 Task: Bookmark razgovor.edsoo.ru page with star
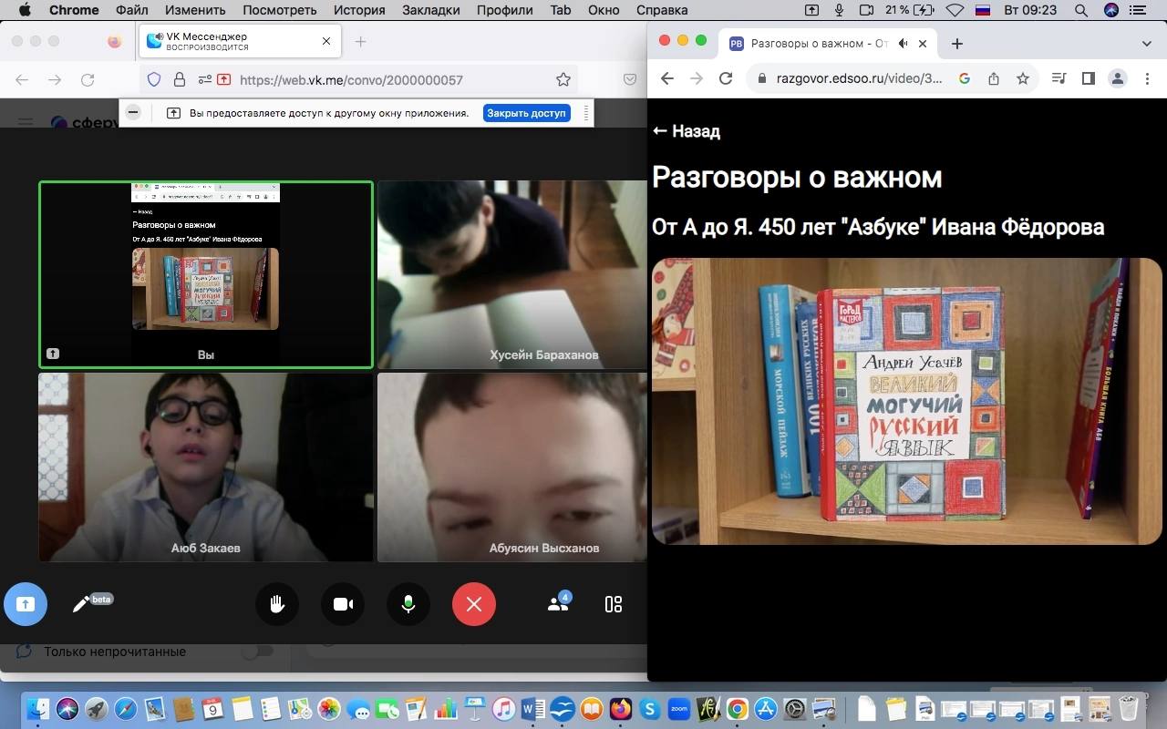click(1023, 78)
